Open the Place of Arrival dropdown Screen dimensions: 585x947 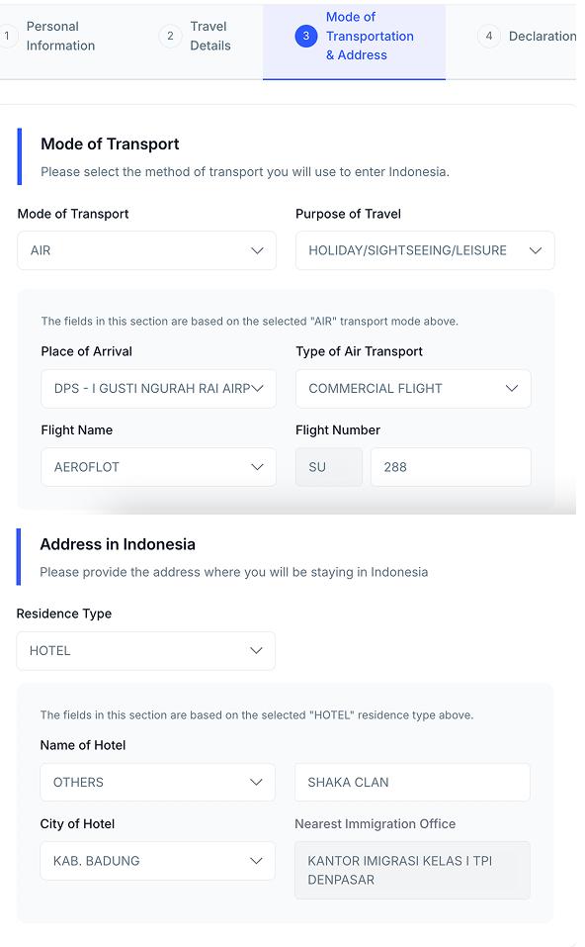[159, 388]
